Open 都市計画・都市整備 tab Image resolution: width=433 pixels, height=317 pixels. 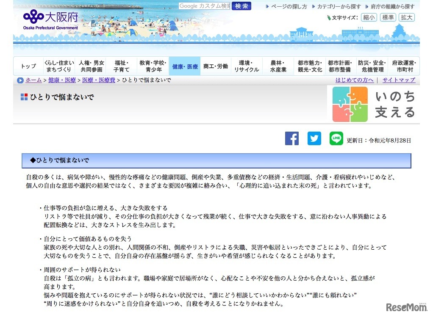(340, 66)
